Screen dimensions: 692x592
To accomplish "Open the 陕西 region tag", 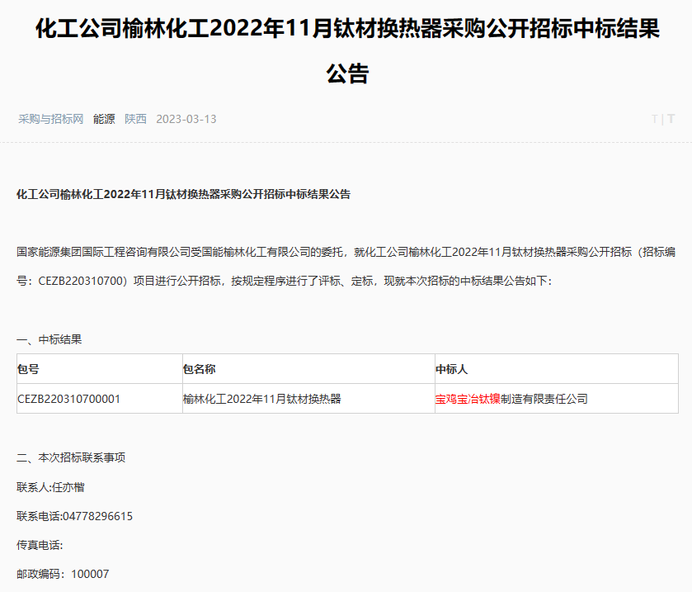I will click(136, 119).
